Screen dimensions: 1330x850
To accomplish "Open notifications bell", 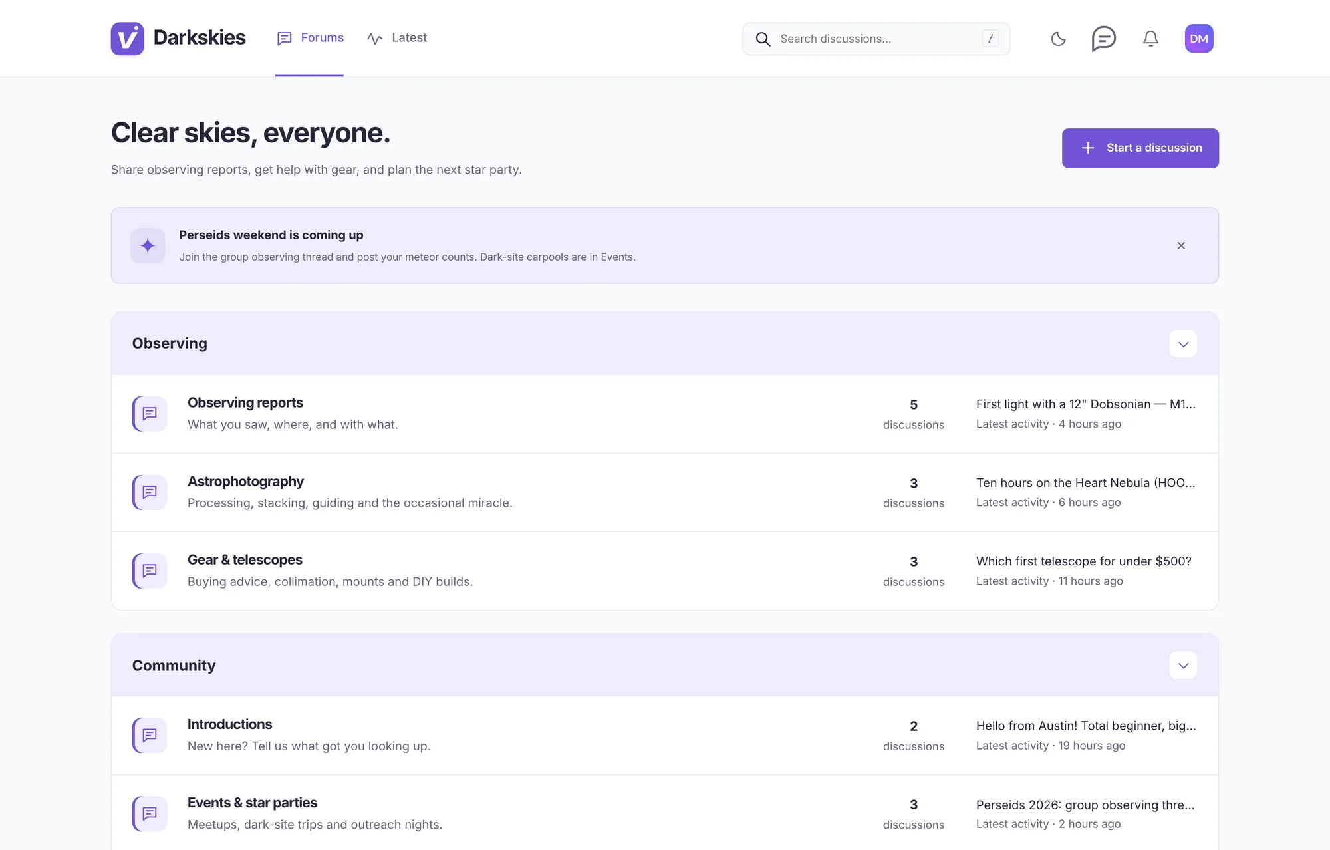I will coord(1150,39).
